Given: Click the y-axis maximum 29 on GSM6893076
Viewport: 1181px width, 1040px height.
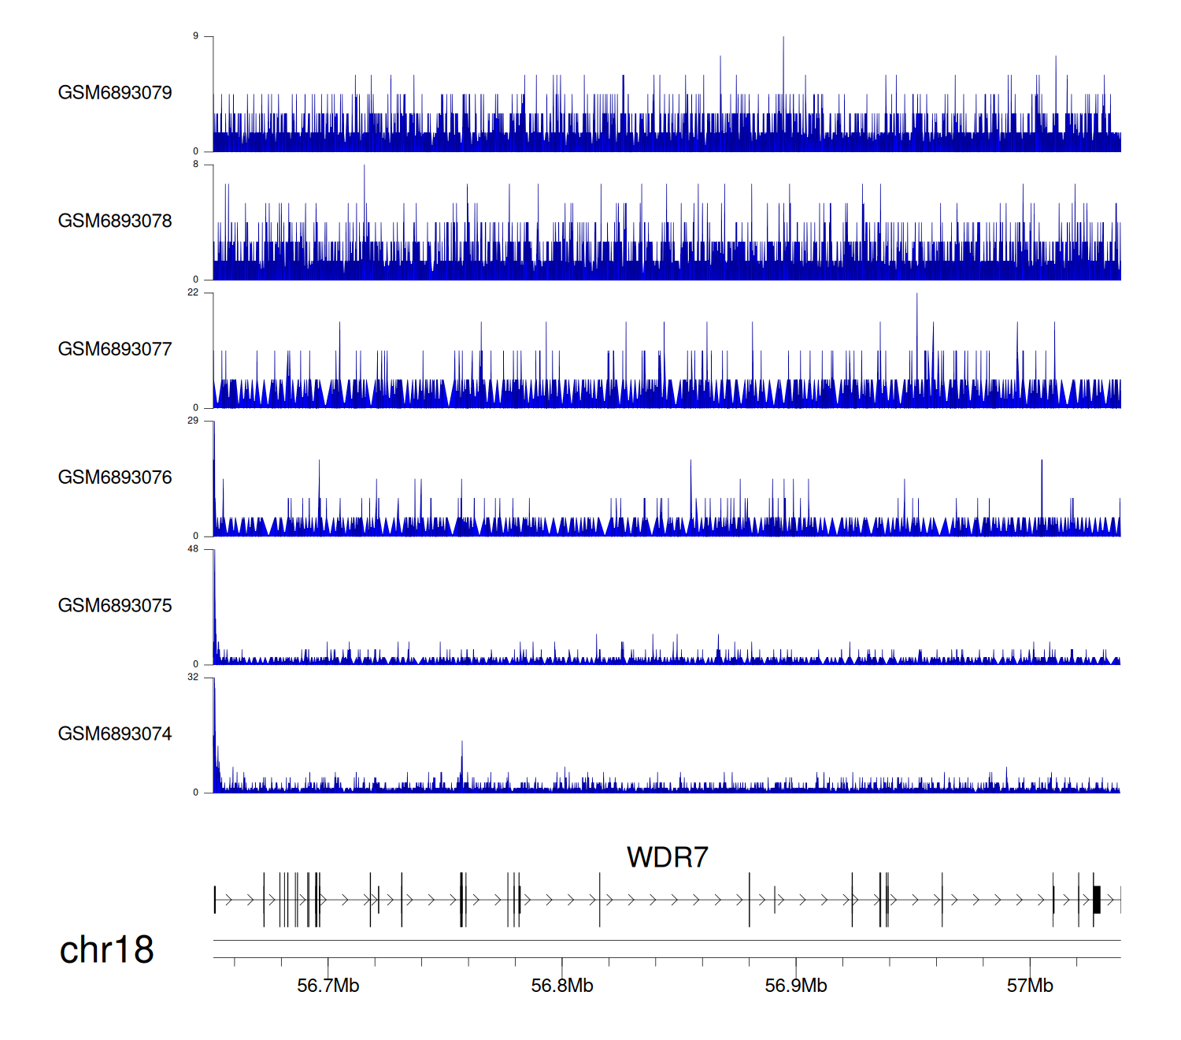Looking at the screenshot, I should tap(193, 421).
